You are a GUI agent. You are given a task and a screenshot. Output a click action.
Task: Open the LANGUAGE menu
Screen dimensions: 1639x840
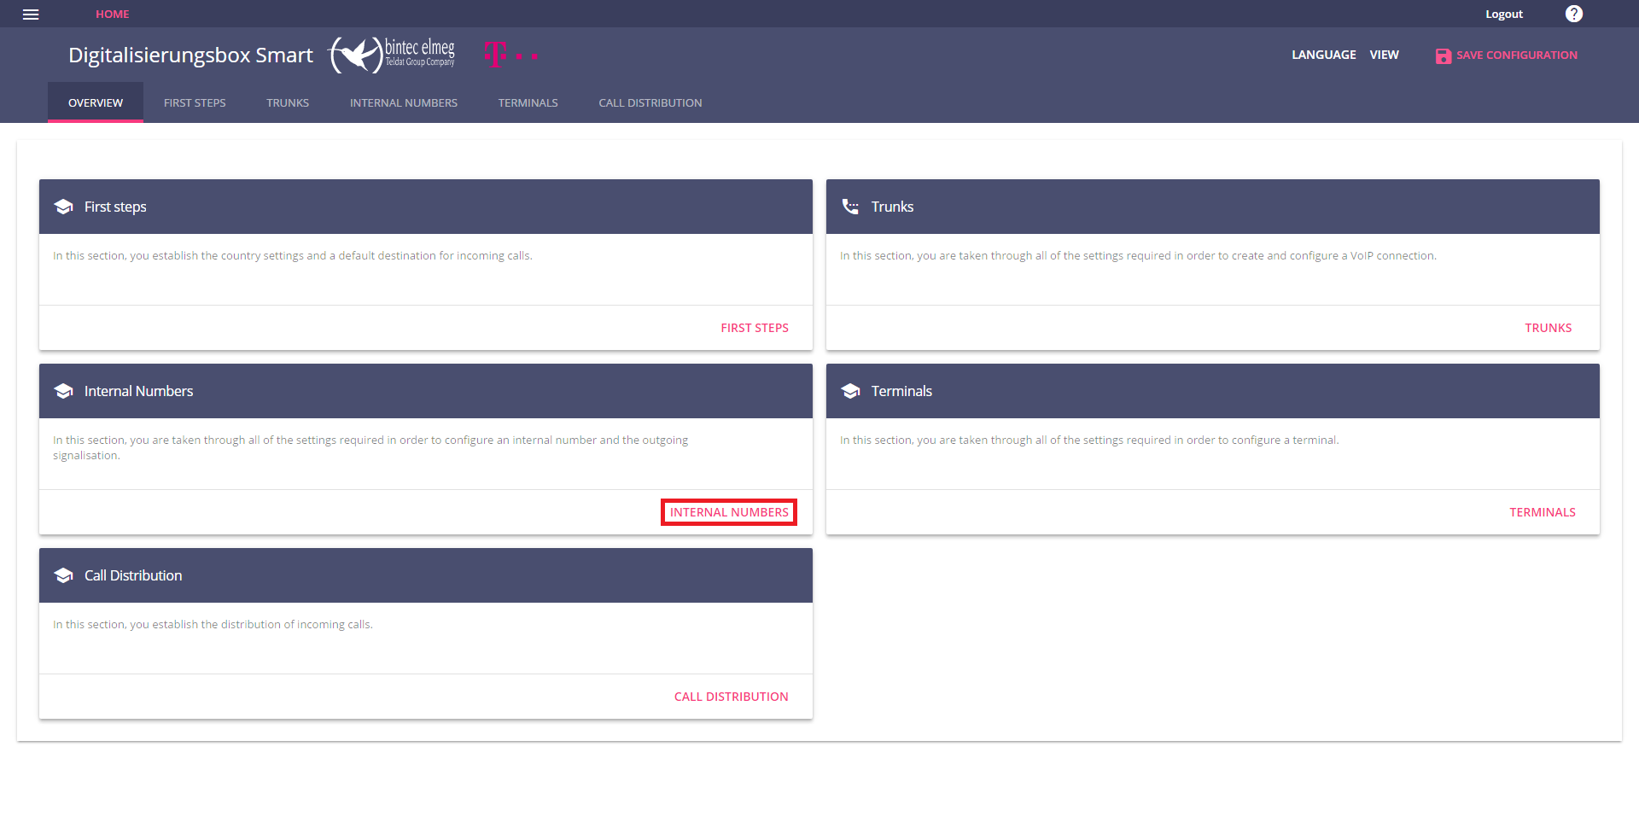[x=1324, y=55]
